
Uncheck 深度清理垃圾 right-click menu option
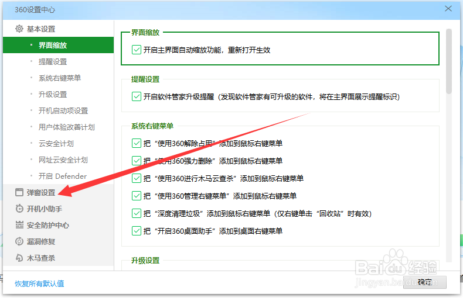pyautogui.click(x=137, y=213)
